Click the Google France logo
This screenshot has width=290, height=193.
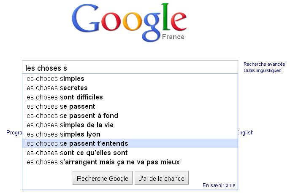coord(129,22)
